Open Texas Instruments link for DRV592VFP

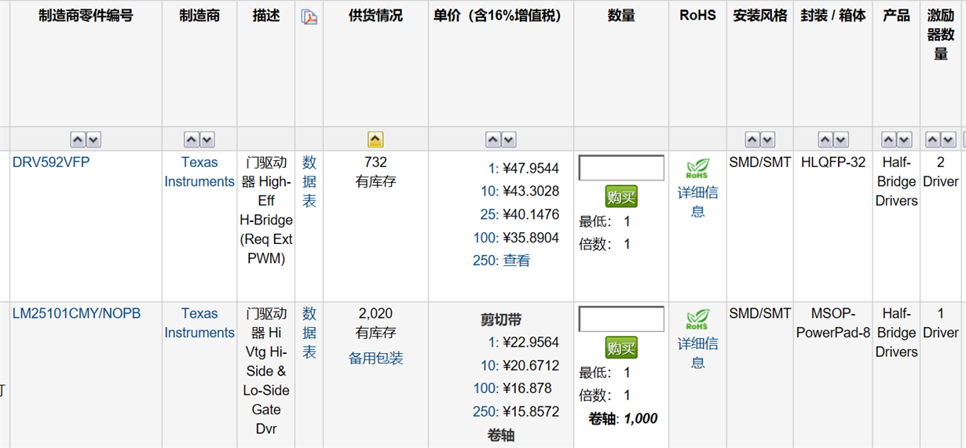pyautogui.click(x=199, y=172)
